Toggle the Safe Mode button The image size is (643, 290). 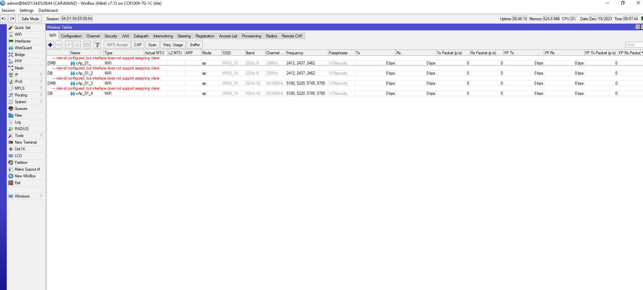pyautogui.click(x=30, y=19)
